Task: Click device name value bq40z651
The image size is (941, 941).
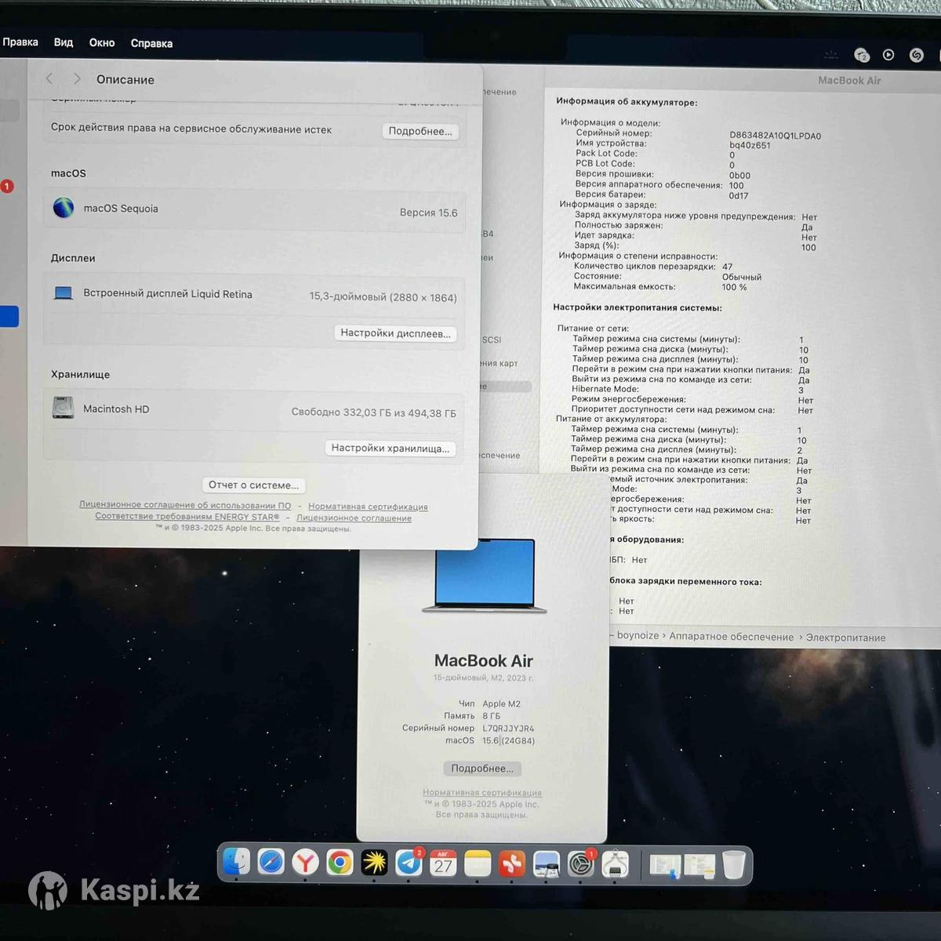Action: click(x=750, y=145)
